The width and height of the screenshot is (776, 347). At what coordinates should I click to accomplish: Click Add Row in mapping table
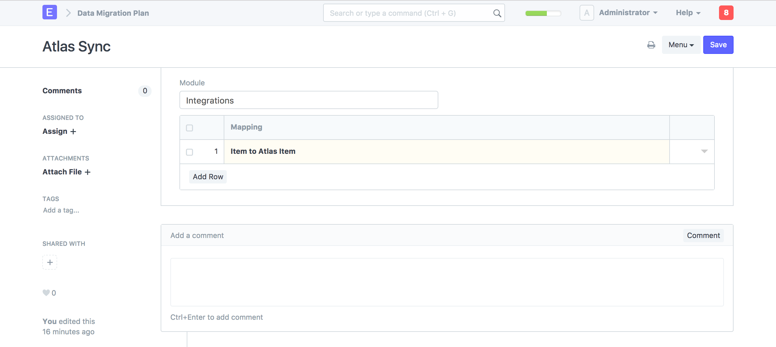pos(208,177)
